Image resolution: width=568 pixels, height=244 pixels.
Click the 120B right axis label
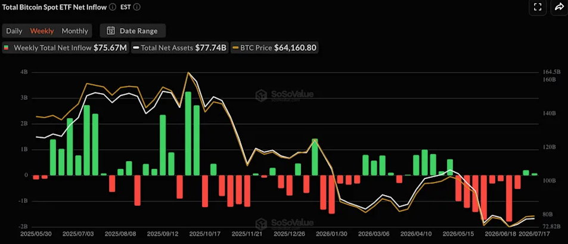(550, 147)
